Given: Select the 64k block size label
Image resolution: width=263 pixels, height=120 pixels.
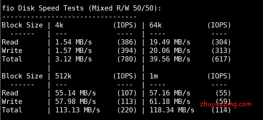Looking at the screenshot, I should click(156, 25).
